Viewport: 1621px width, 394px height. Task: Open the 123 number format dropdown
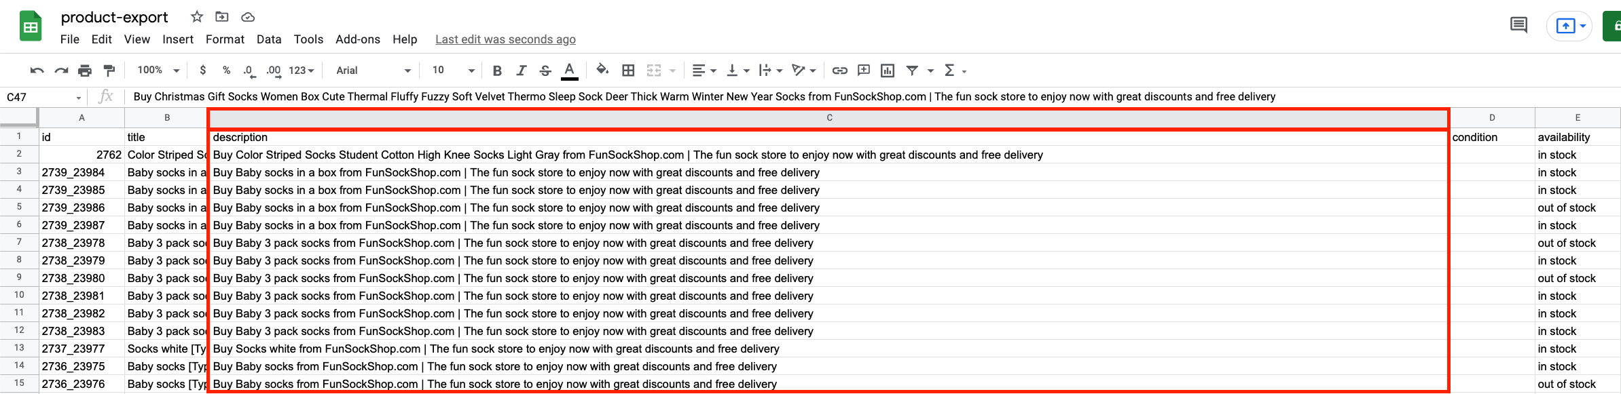point(302,71)
